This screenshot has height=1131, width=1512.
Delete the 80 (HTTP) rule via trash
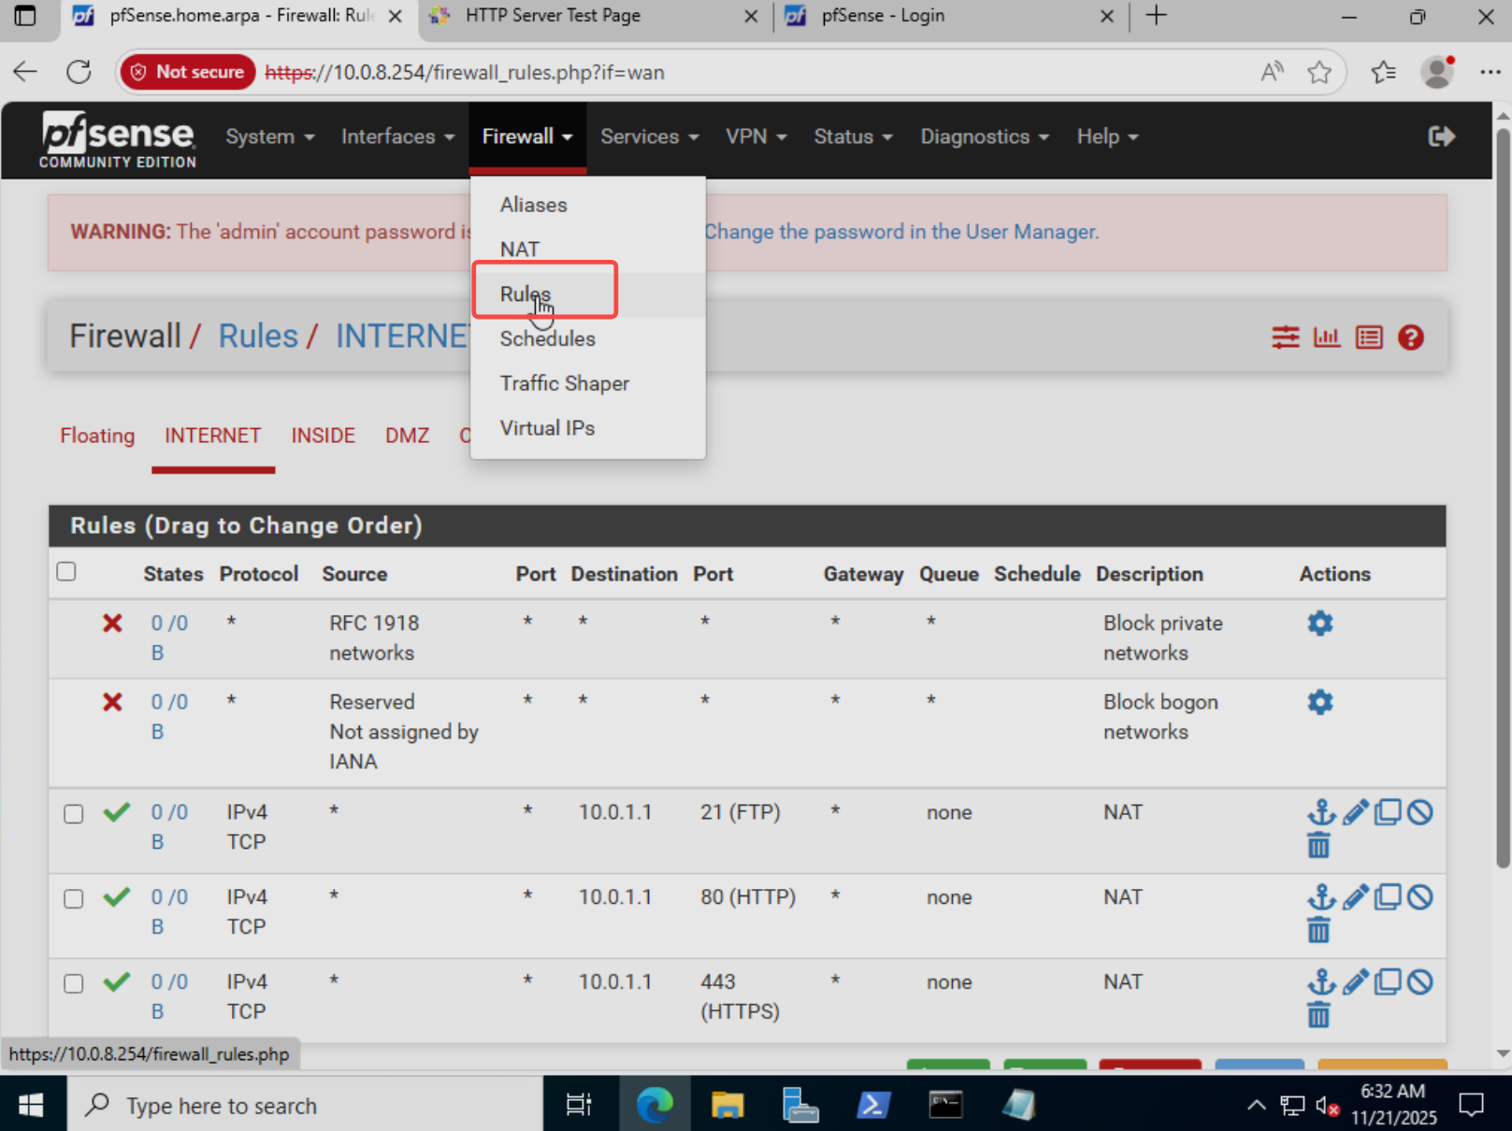(1318, 931)
